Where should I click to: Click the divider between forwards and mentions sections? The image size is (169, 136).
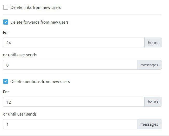coord(82,74)
